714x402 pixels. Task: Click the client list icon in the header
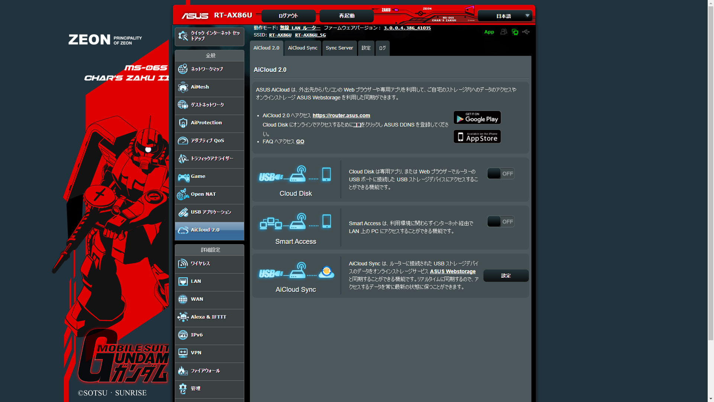click(x=504, y=32)
